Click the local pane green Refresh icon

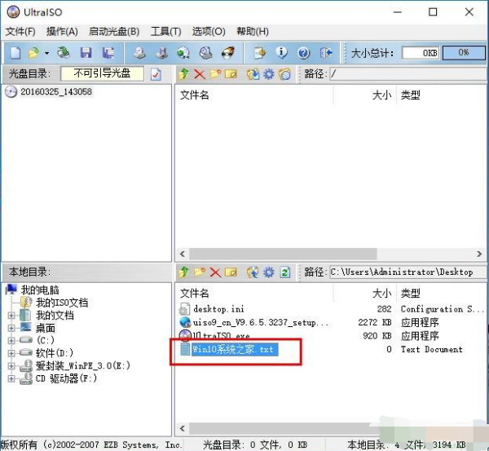[x=284, y=272]
